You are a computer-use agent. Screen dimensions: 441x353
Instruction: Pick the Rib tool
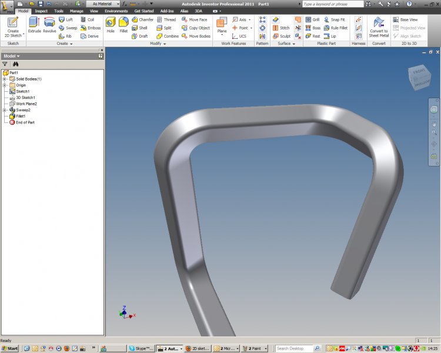(65, 36)
